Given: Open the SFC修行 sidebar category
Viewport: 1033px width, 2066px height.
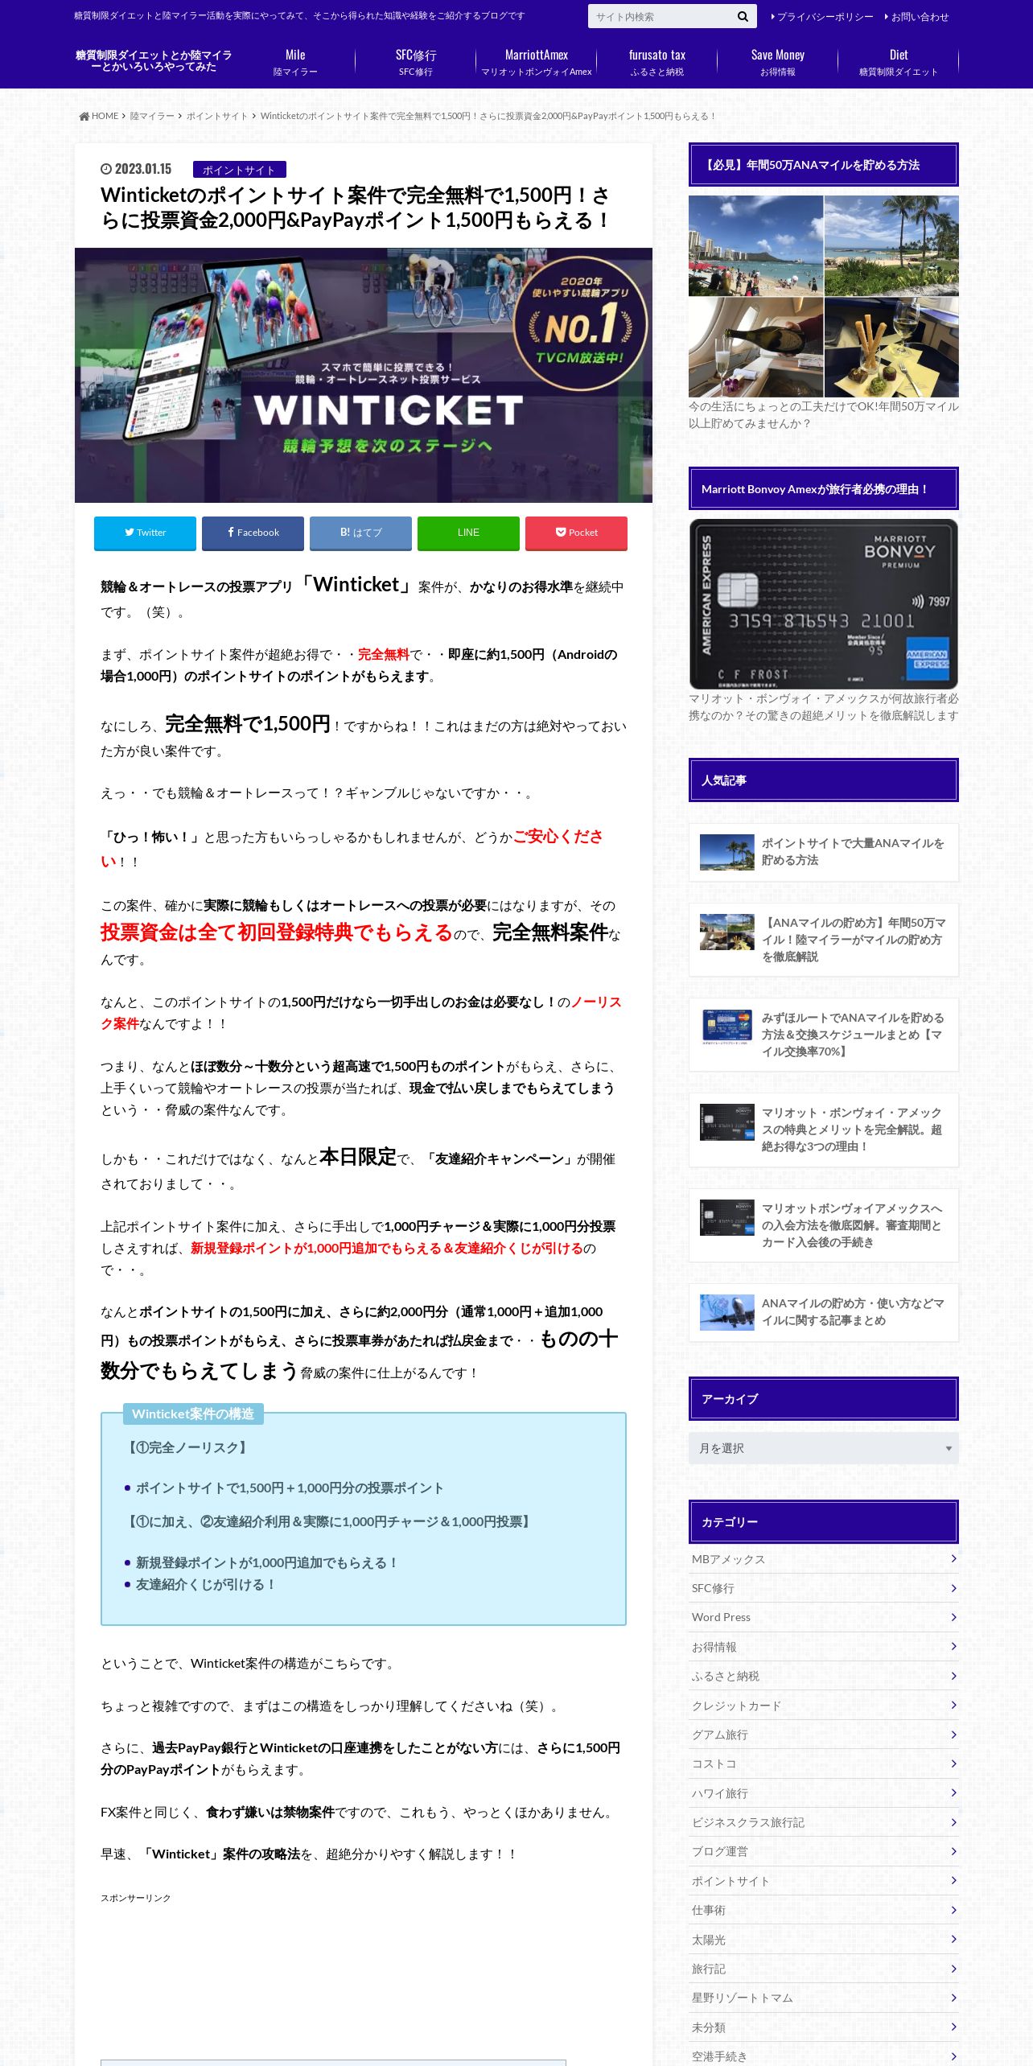Looking at the screenshot, I should (x=824, y=1588).
